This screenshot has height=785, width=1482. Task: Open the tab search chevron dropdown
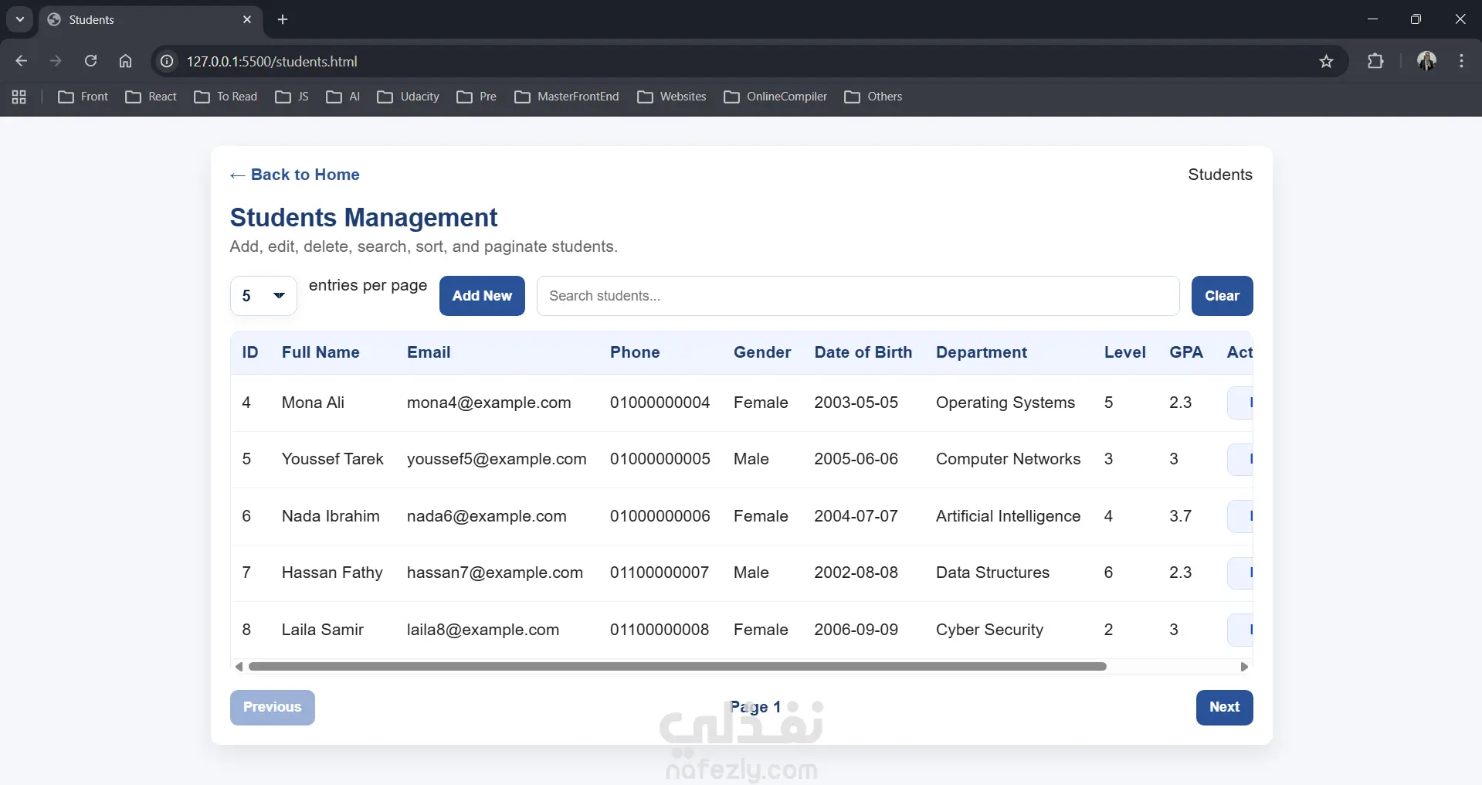point(20,19)
